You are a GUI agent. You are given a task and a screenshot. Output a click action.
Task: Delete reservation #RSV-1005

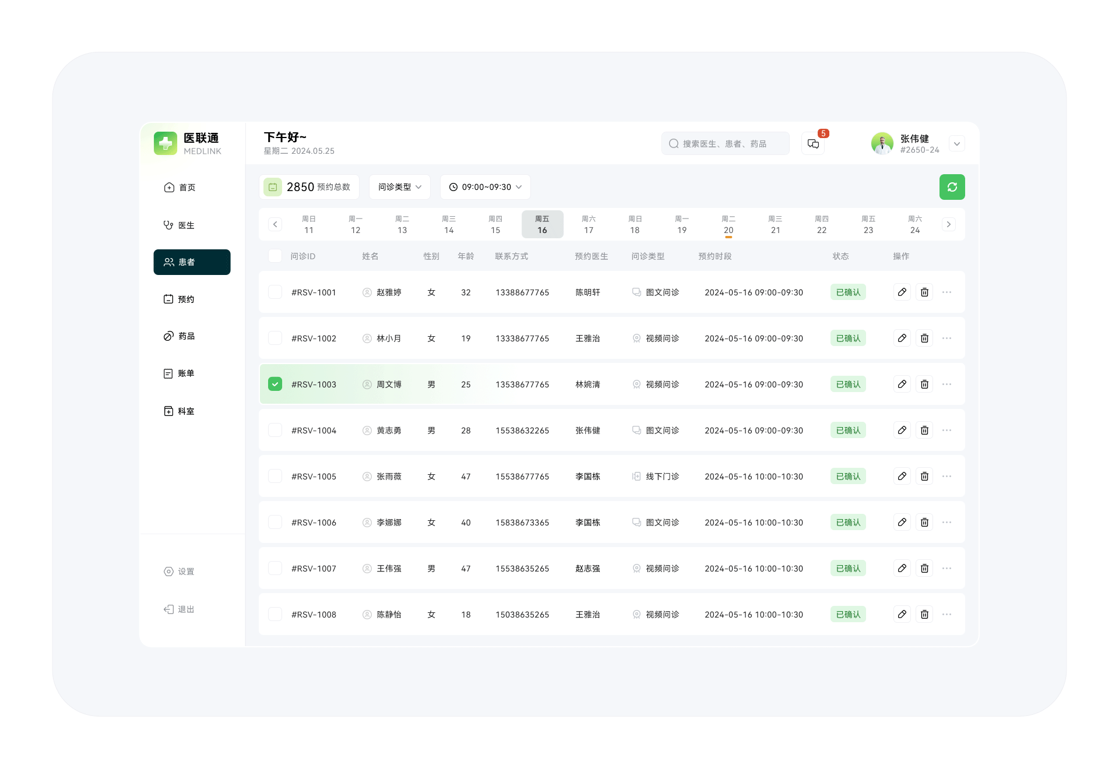point(924,476)
